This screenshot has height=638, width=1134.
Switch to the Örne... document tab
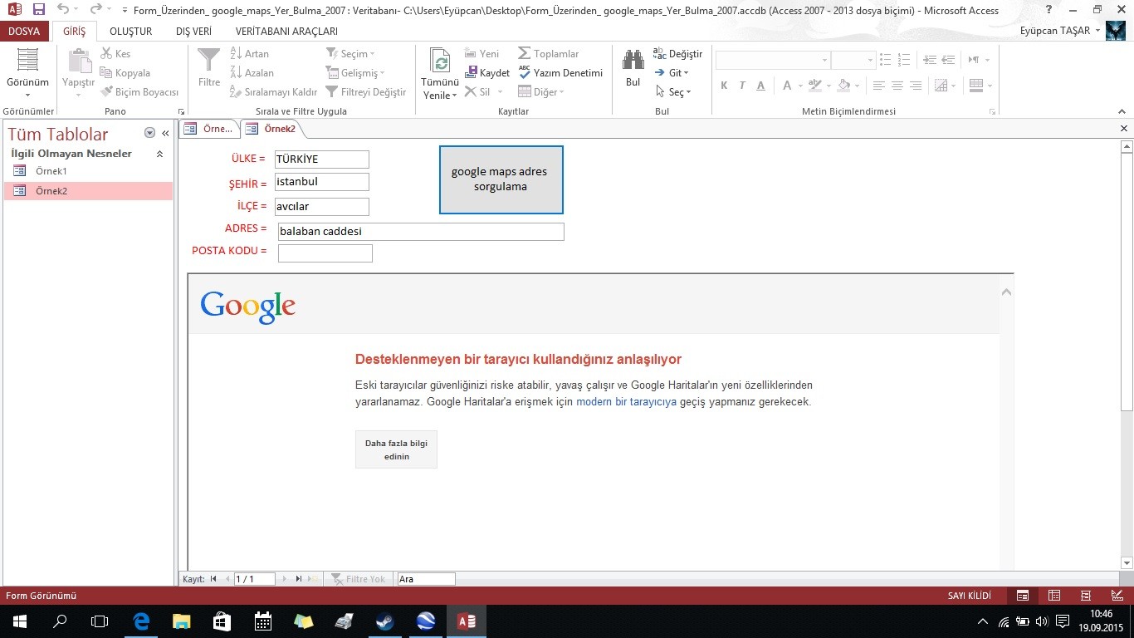(x=209, y=129)
